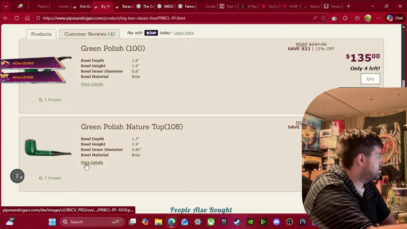The image size is (407, 229).
Task: Add this page to favorites
Action: (x=324, y=18)
